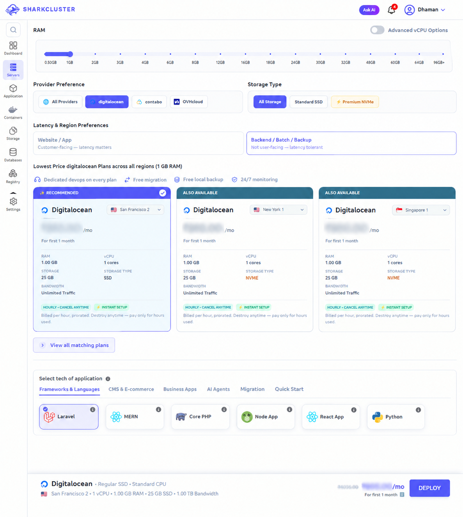Open Databases section in sidebar
This screenshot has height=517, width=463.
(x=13, y=155)
